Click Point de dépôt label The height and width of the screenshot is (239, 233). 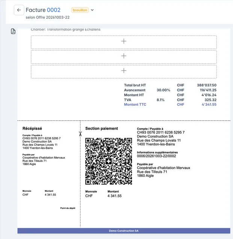coord(68,208)
